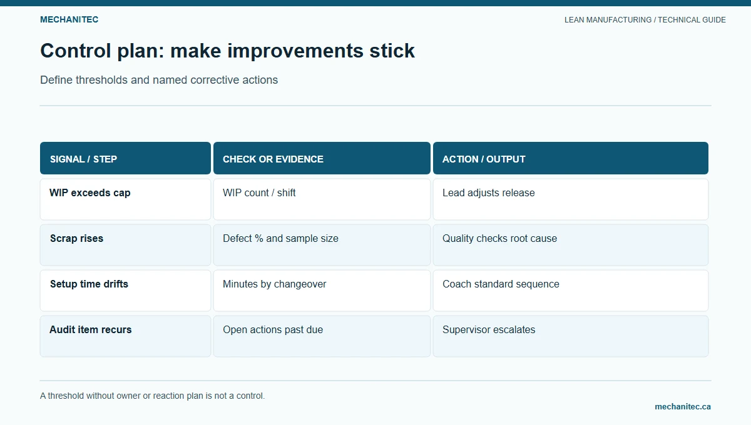
Task: Select the 'Scrap rises' cell
Action: (x=125, y=245)
